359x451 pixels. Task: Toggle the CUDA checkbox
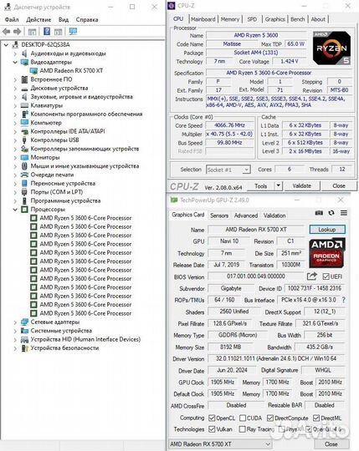243,418
